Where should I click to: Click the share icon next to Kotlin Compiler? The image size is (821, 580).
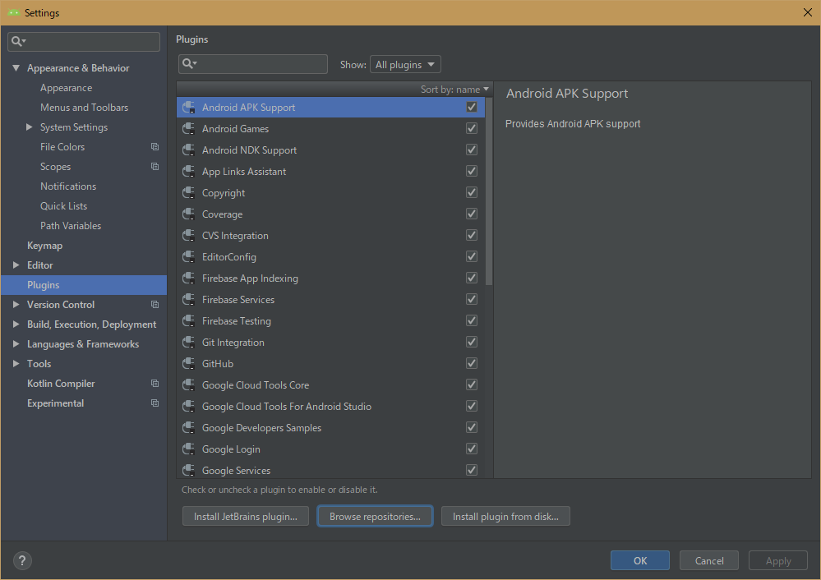155,383
